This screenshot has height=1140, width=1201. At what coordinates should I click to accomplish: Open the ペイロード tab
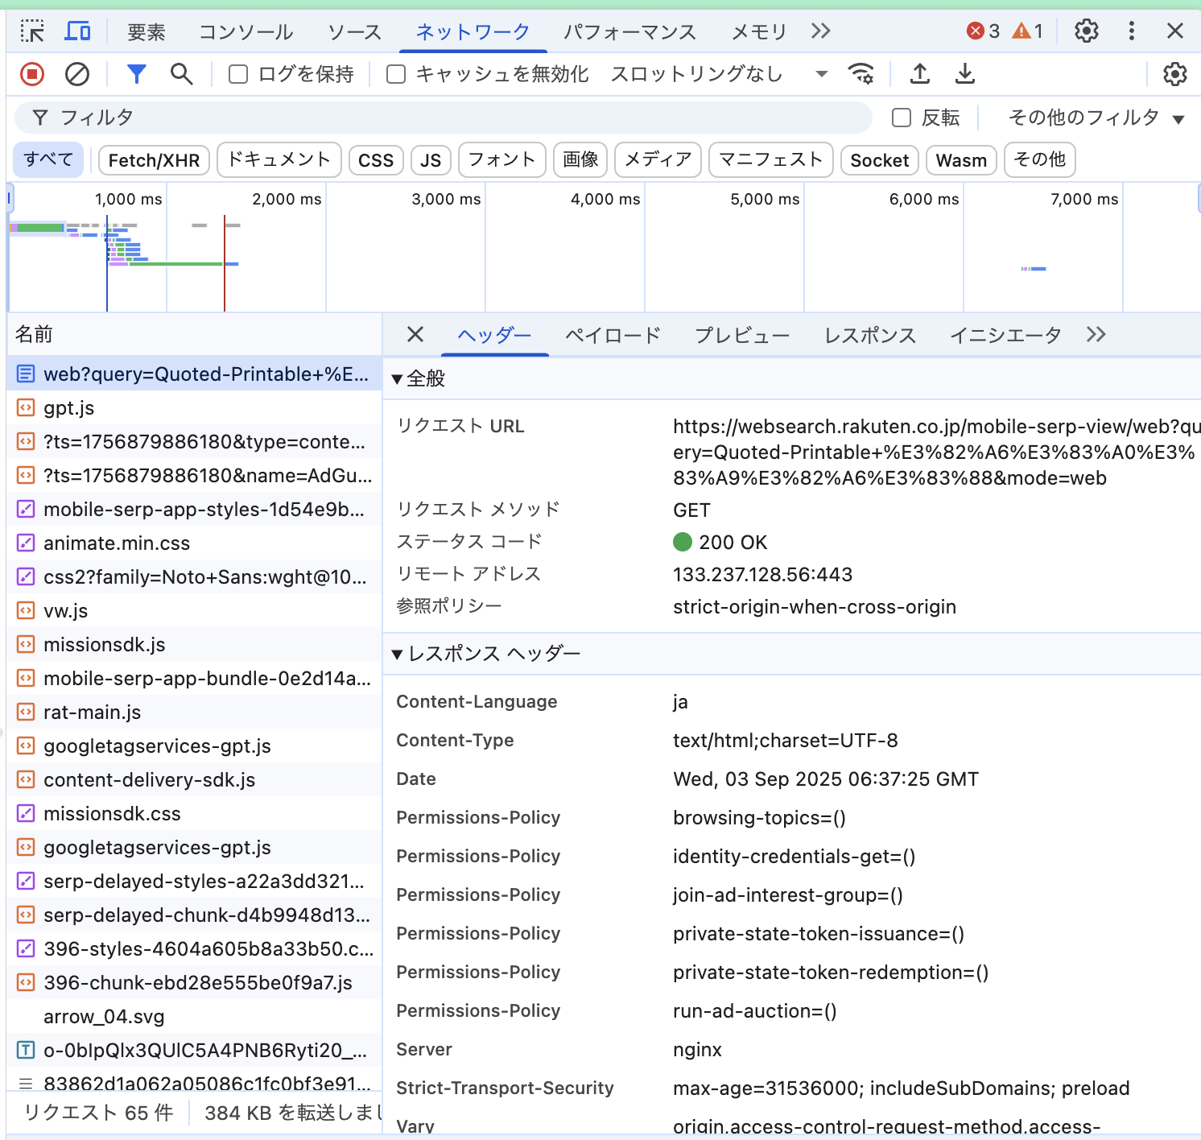click(613, 335)
